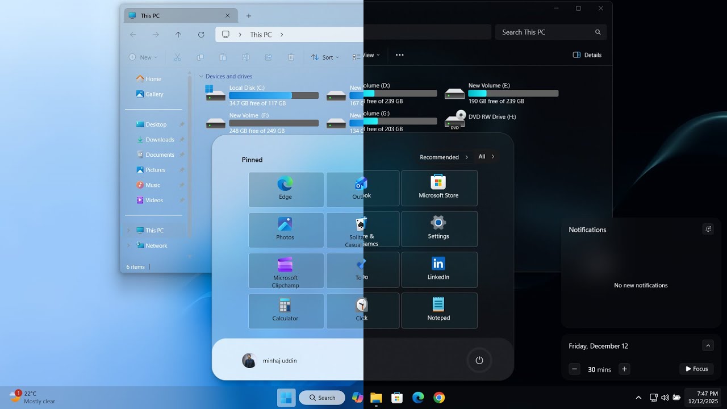This screenshot has width=727, height=409.
Task: Start a Focus session
Action: (x=696, y=369)
